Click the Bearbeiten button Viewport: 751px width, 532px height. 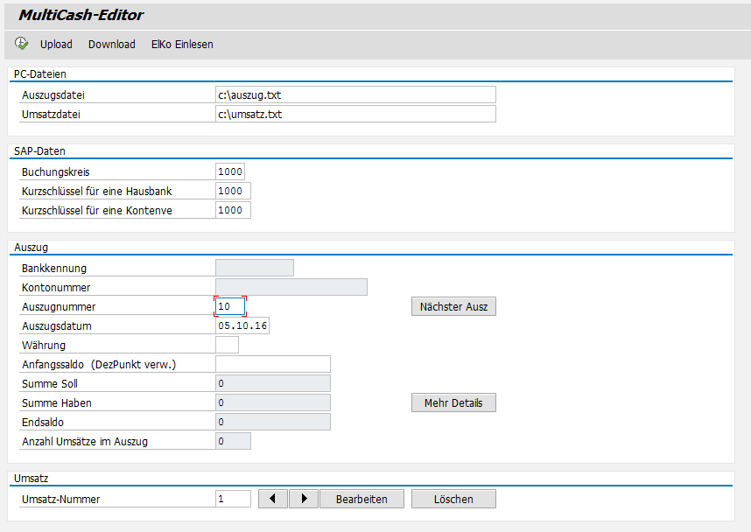click(x=361, y=499)
